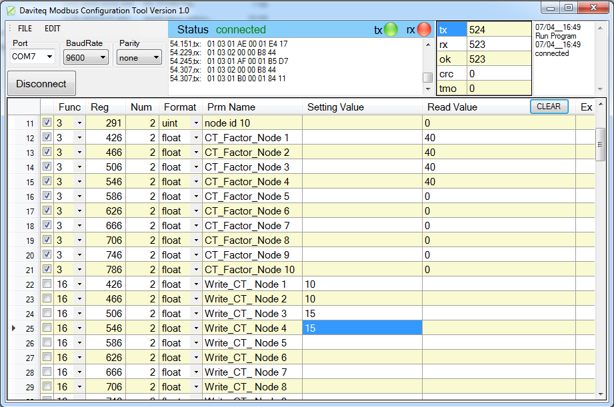Click the event log Run Program entry
The image size is (614, 407).
pos(555,35)
